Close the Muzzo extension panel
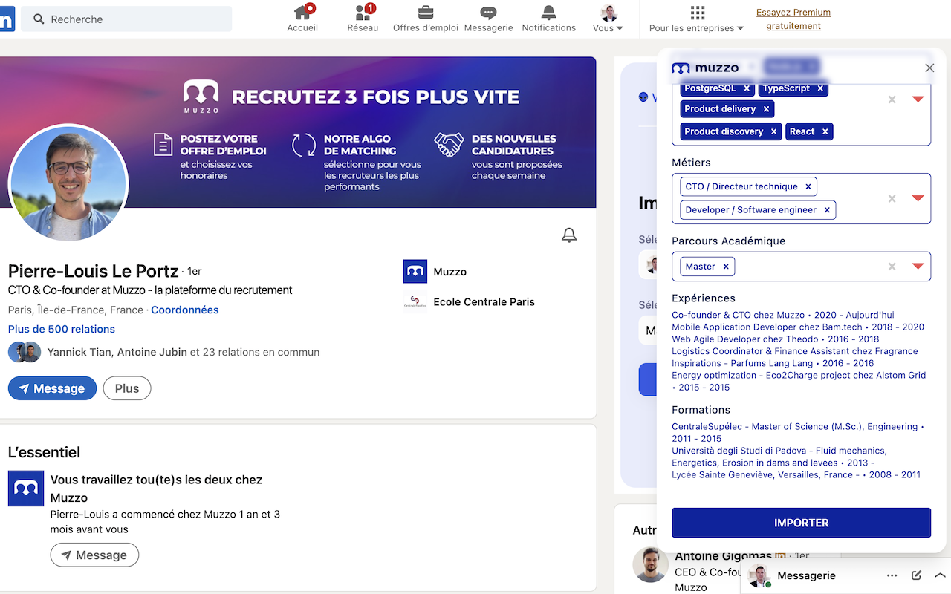 (x=929, y=68)
